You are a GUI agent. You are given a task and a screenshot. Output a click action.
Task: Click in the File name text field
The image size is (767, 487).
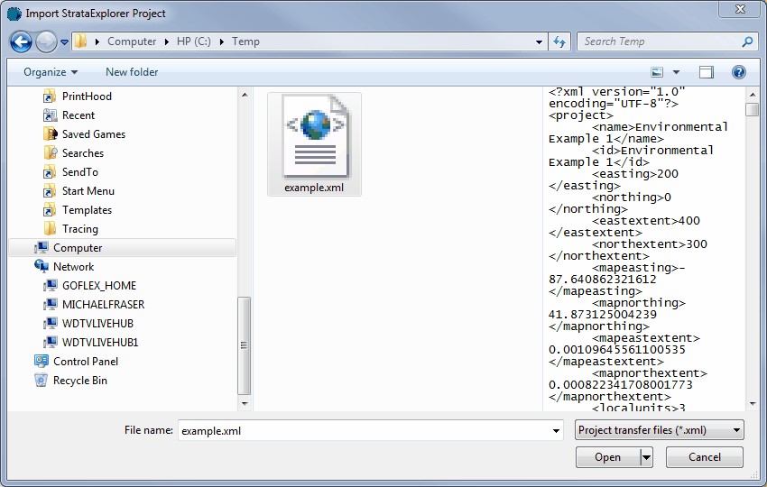[361, 431]
